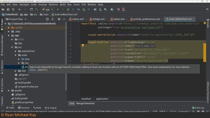Run app with the green play button
Image resolution: width=210 pixels, height=118 pixels.
pyautogui.click(x=58, y=10)
